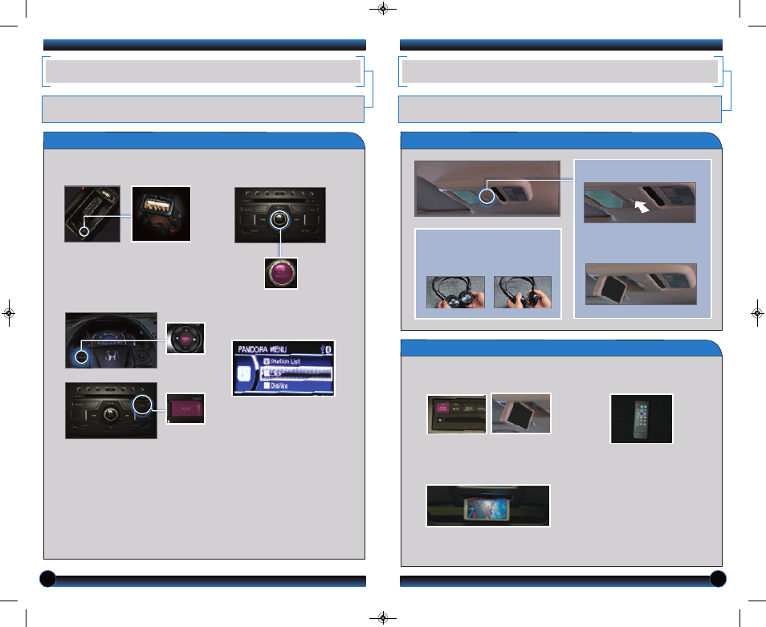Viewport: 766px width, 627px height.
Task: Click the USB icon in Pandora menu header
Action: 323,349
